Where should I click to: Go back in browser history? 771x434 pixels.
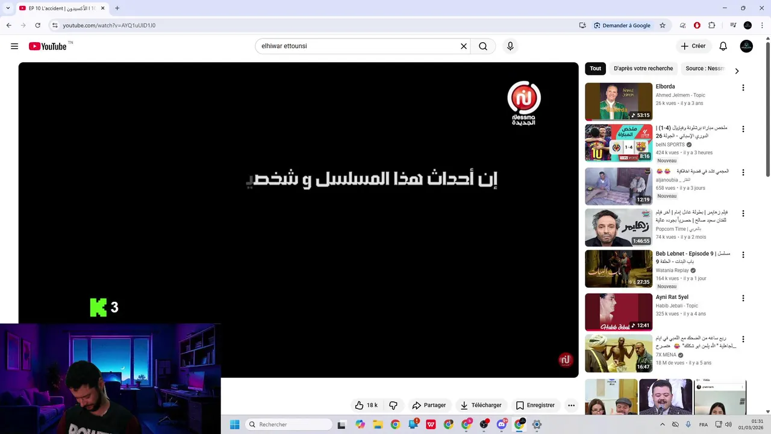pos(8,25)
